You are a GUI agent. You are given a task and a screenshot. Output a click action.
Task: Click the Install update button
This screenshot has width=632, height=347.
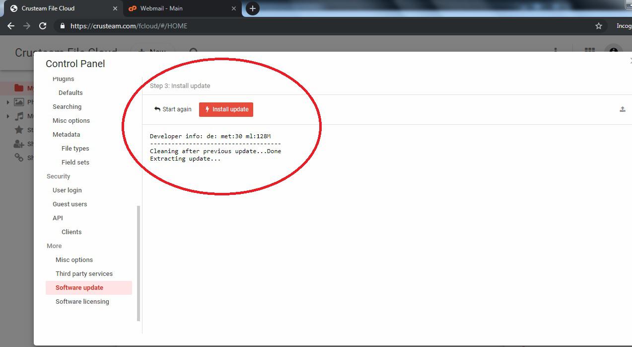click(x=226, y=109)
